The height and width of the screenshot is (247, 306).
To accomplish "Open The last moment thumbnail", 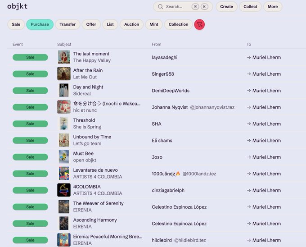I will tap(64, 57).
